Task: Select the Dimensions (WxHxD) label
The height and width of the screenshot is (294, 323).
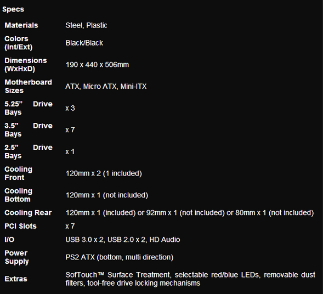Action: coord(26,65)
